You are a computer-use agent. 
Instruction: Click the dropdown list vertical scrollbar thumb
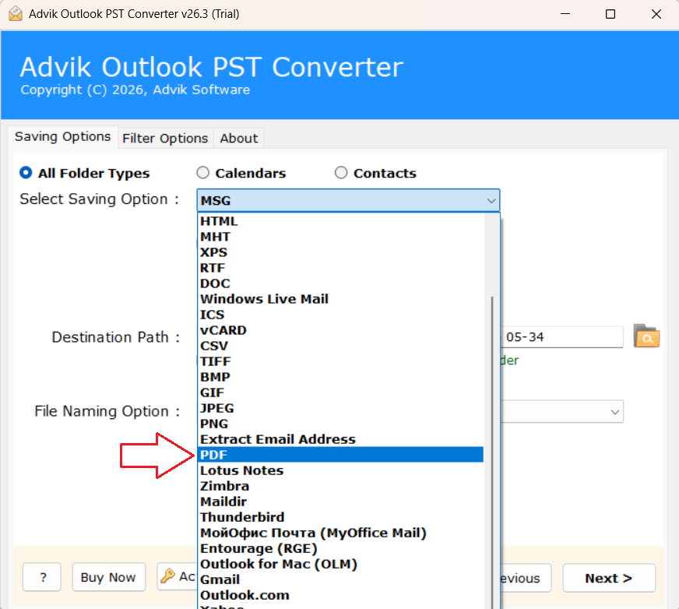pos(492,452)
